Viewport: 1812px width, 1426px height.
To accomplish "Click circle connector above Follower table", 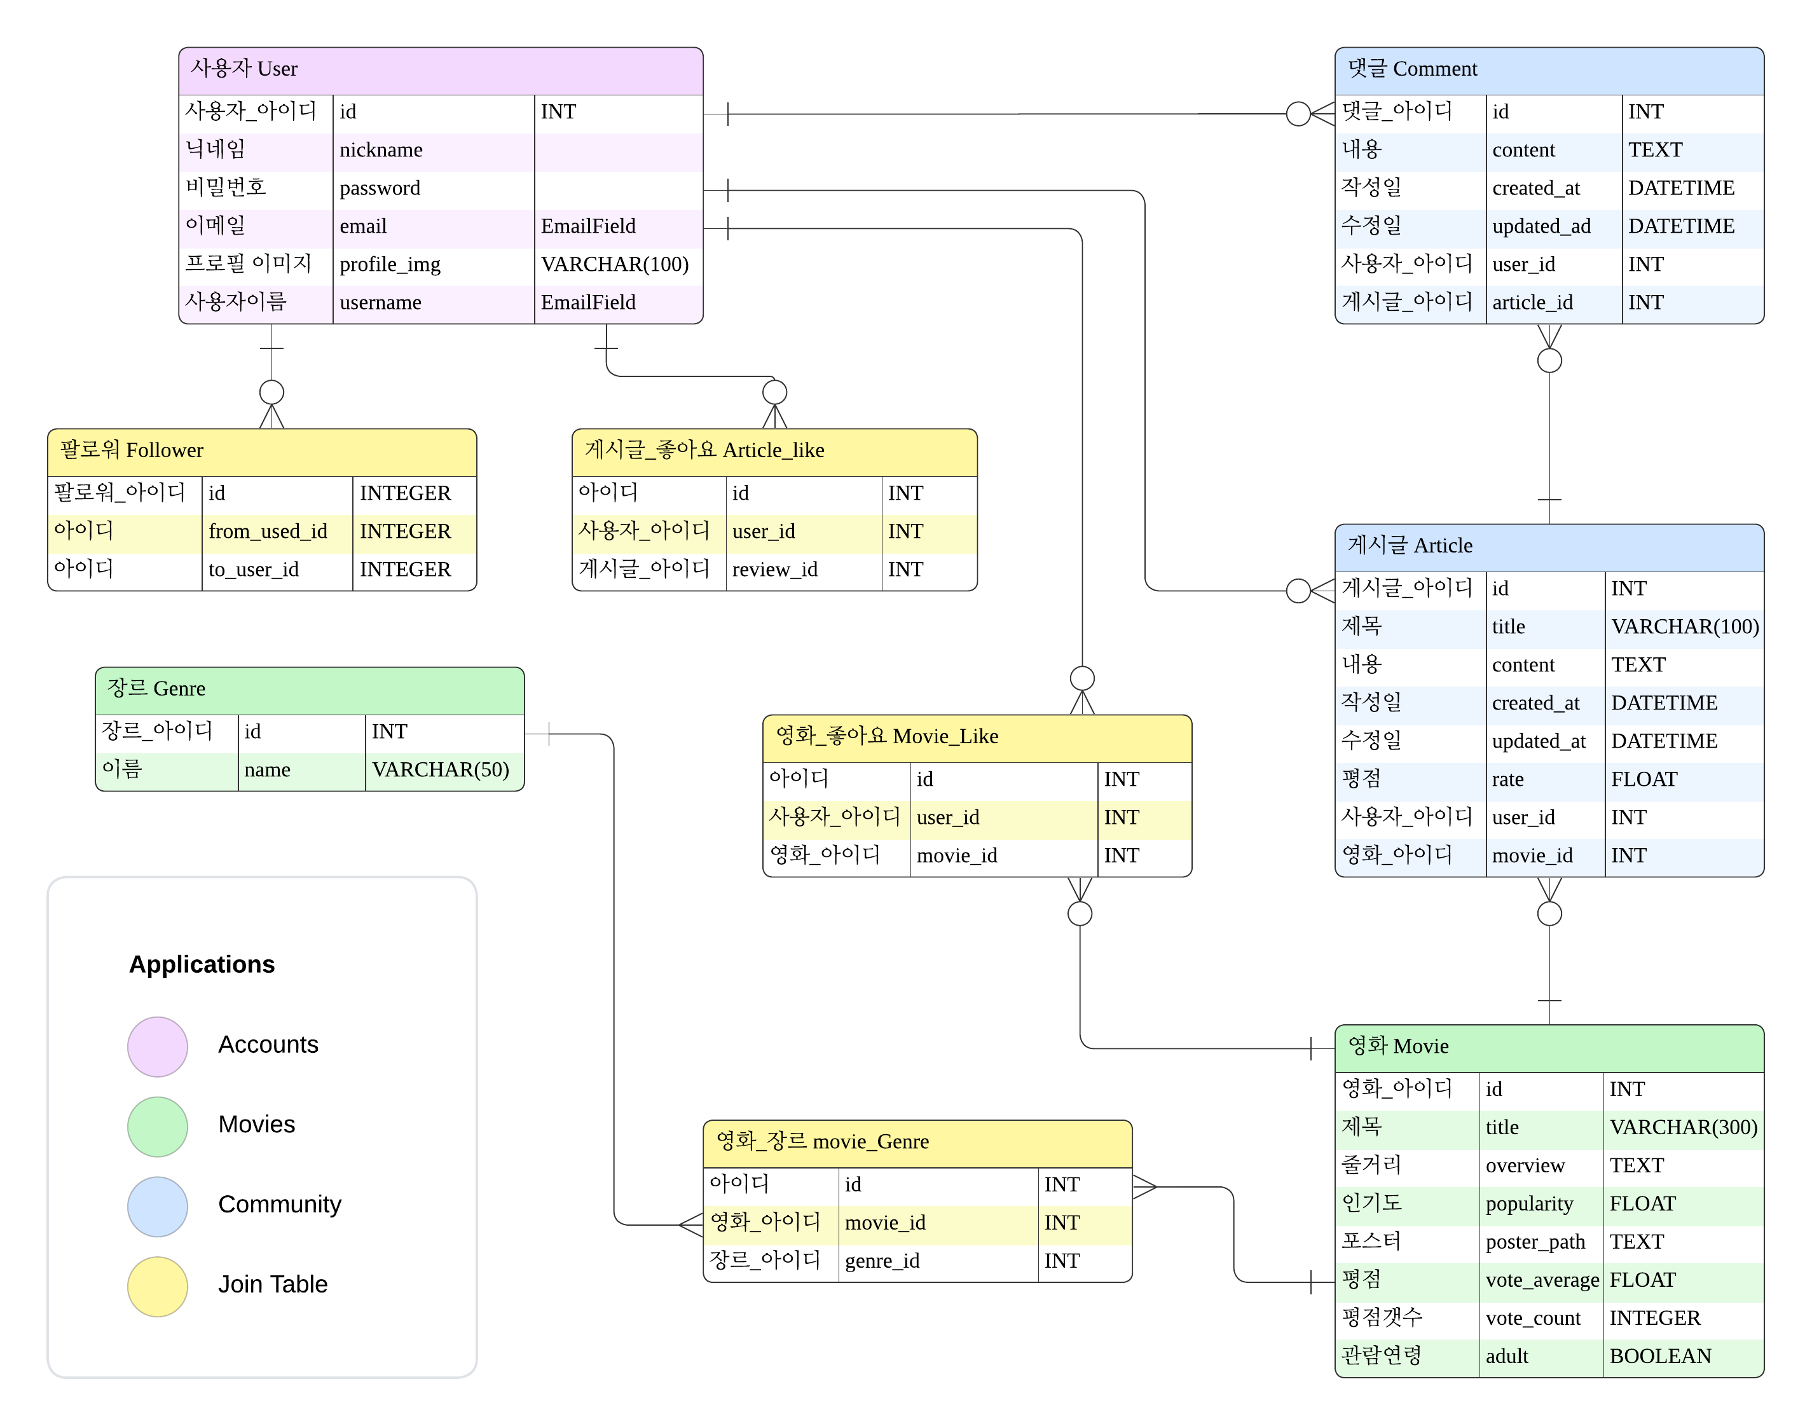I will (271, 392).
